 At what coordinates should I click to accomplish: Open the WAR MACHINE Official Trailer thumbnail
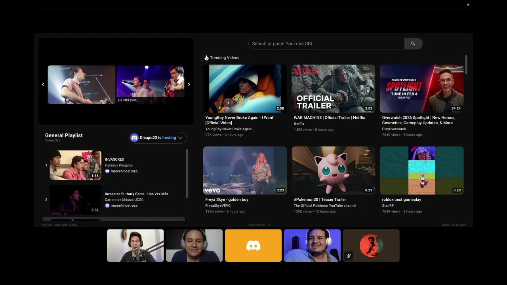tap(333, 89)
